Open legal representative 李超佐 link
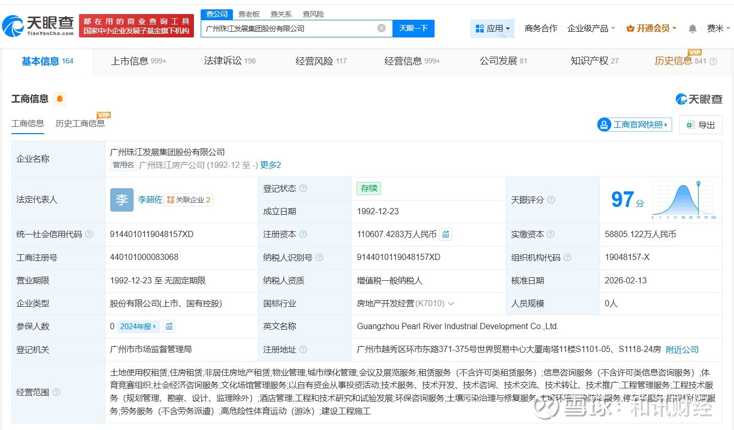Viewport: 734px width, 430px height. (150, 200)
